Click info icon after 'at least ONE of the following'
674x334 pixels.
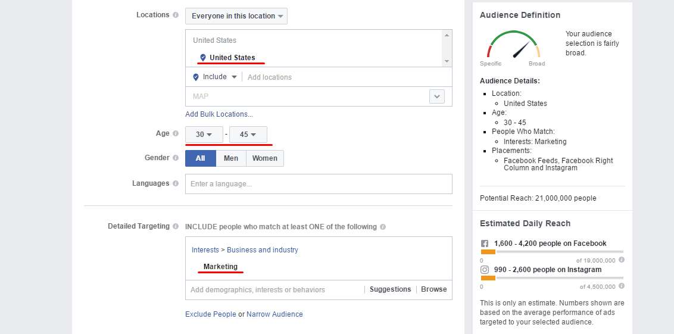point(383,226)
